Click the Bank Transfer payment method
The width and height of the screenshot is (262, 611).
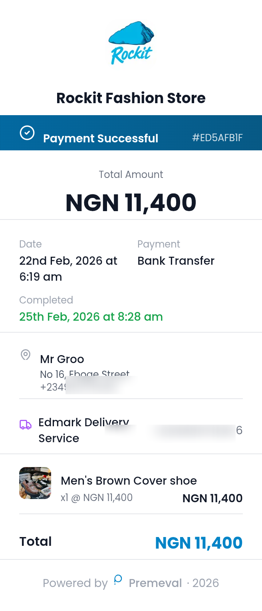(176, 260)
